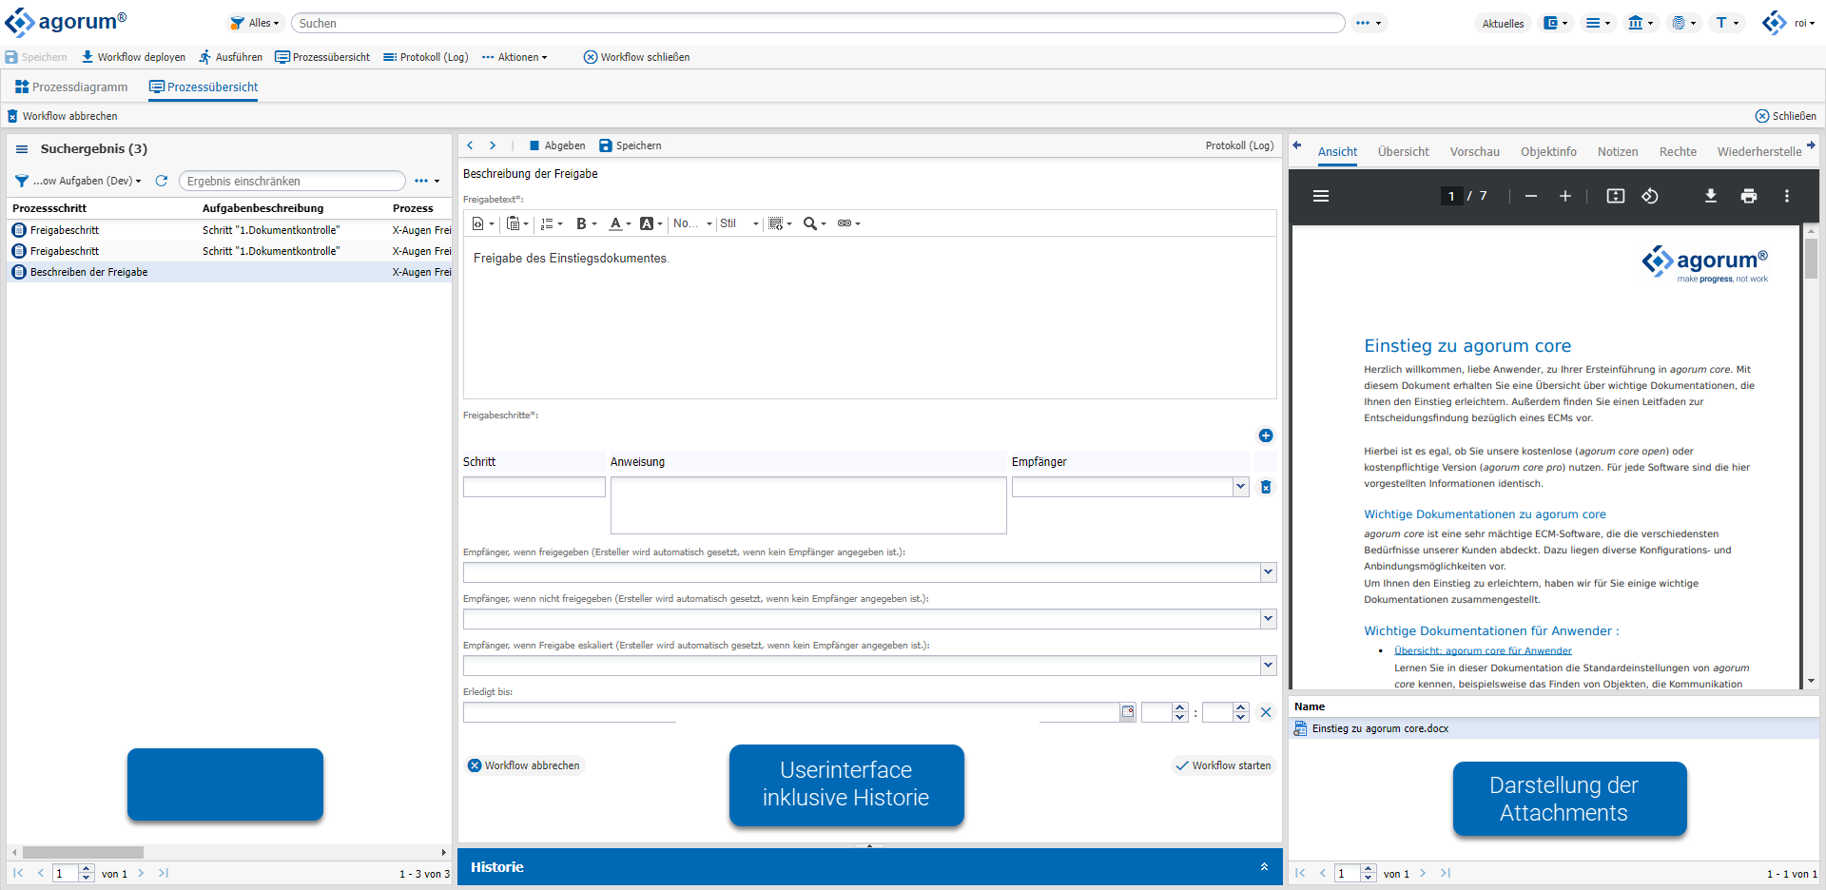Click the 'Ergebnis einschränken' filter field
1826x890 pixels.
click(292, 181)
